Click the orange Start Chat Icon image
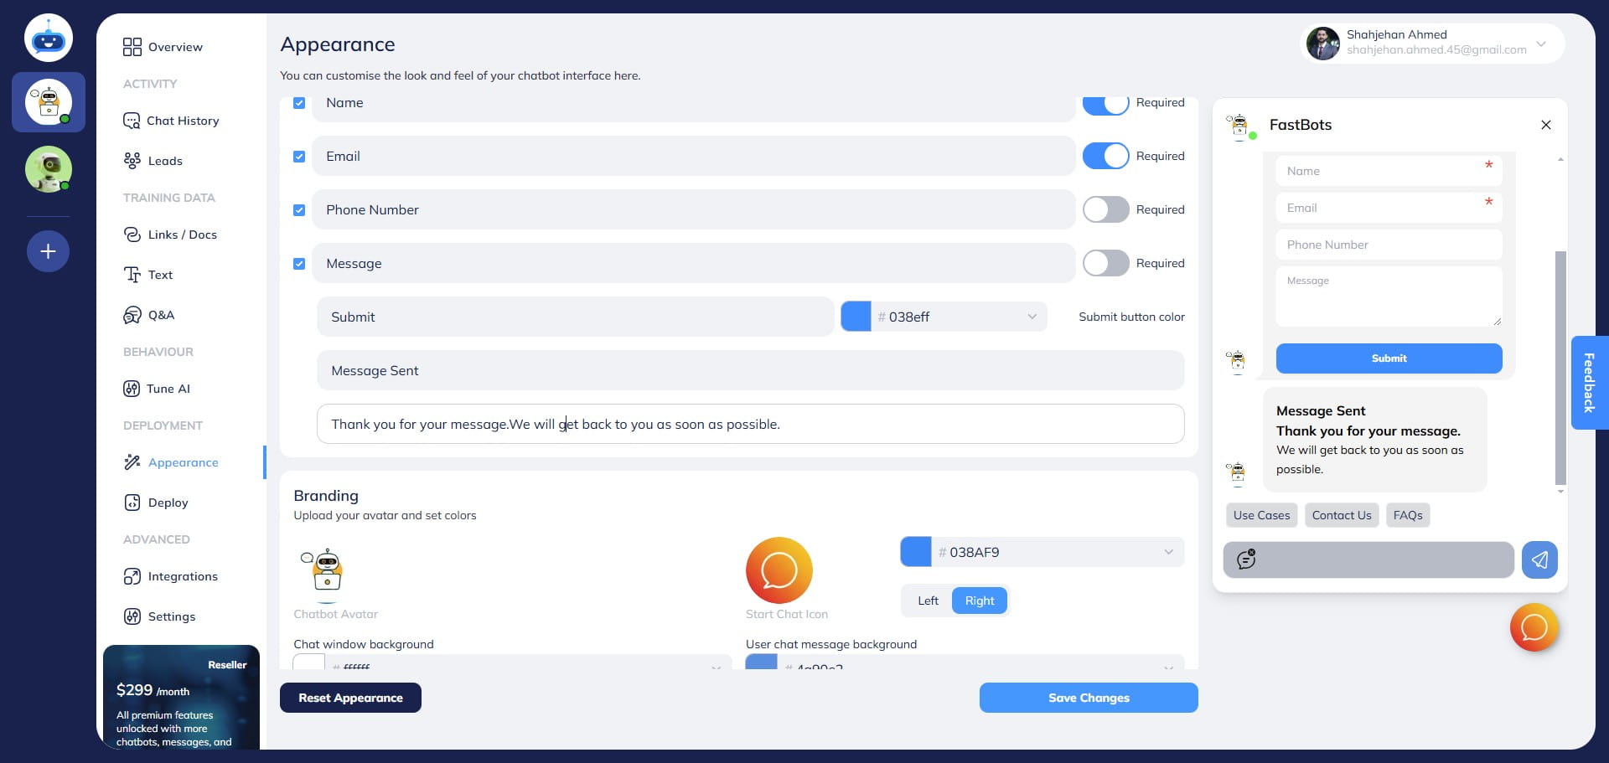Screen dimensions: 1609x763 pos(779,570)
